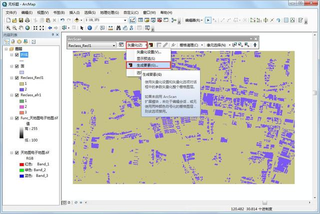Undo the last action

tap(62, 20)
